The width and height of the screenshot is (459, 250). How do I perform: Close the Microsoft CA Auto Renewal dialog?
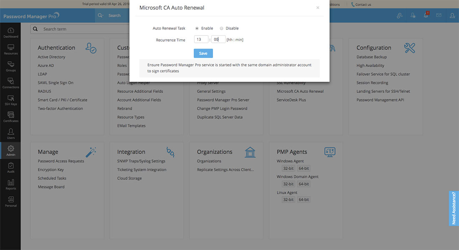[318, 8]
